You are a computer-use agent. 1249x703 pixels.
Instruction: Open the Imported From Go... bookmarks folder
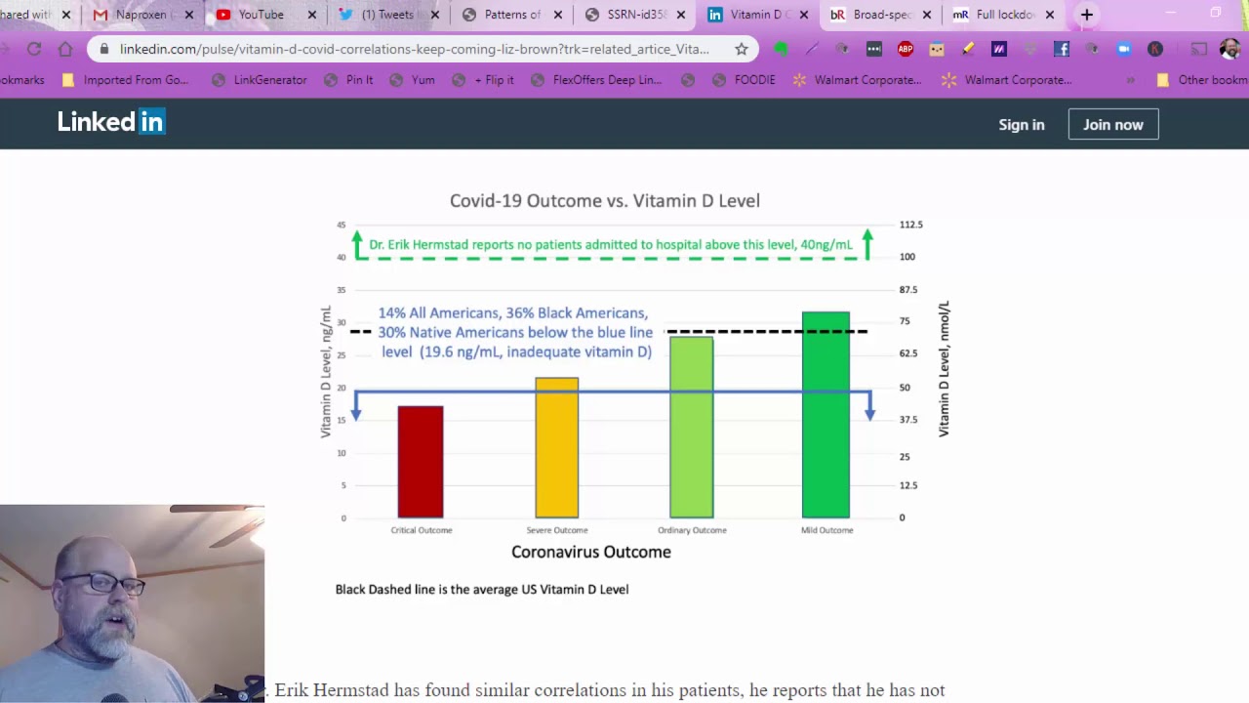[125, 80]
